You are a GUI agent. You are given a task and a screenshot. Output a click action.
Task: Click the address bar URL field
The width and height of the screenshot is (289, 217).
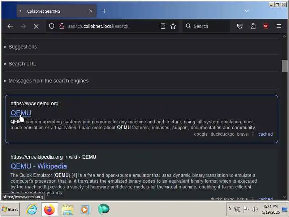(112, 26)
